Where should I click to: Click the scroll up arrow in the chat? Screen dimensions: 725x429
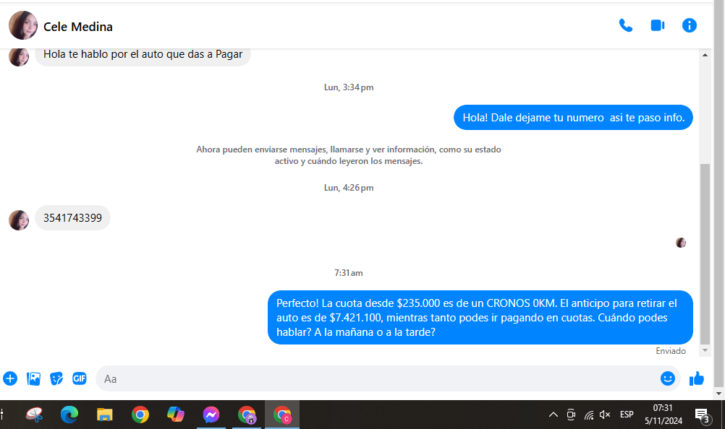click(705, 56)
